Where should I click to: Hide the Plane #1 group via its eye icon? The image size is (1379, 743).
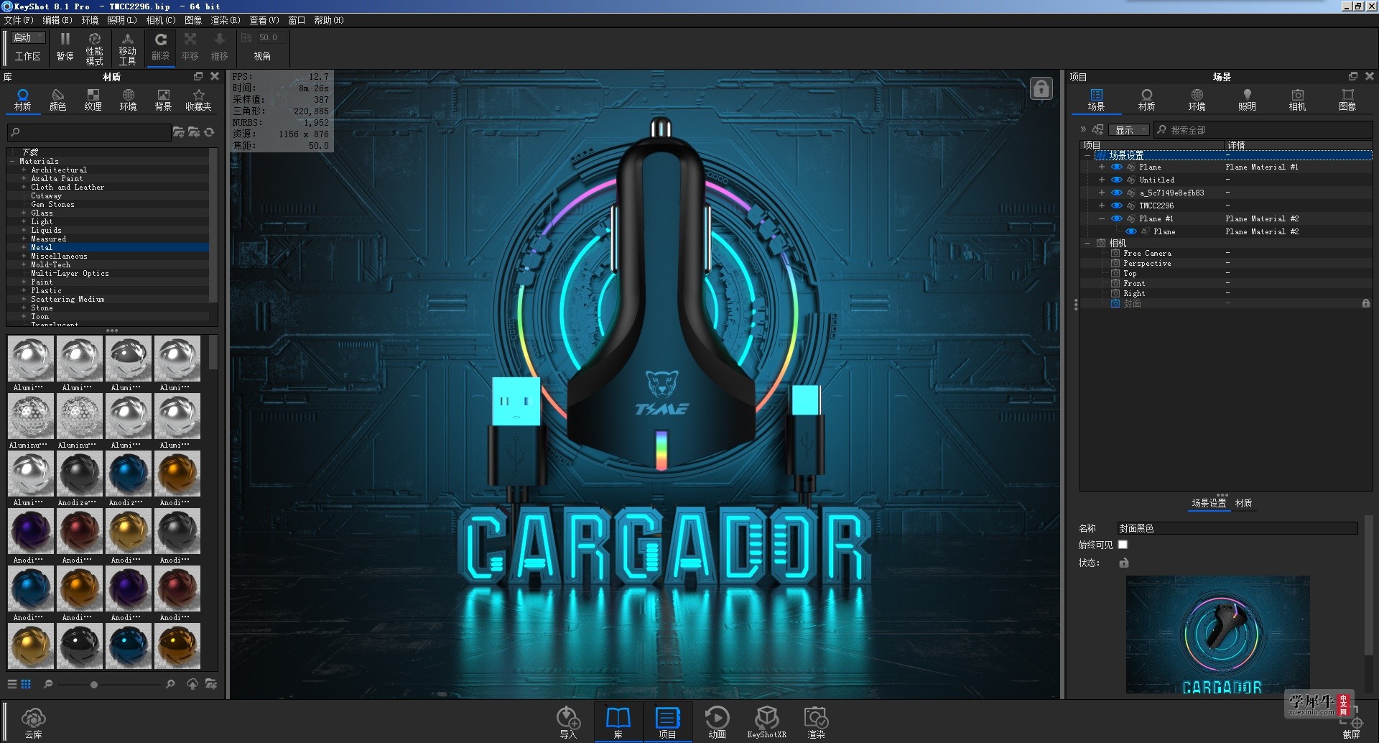(x=1117, y=218)
